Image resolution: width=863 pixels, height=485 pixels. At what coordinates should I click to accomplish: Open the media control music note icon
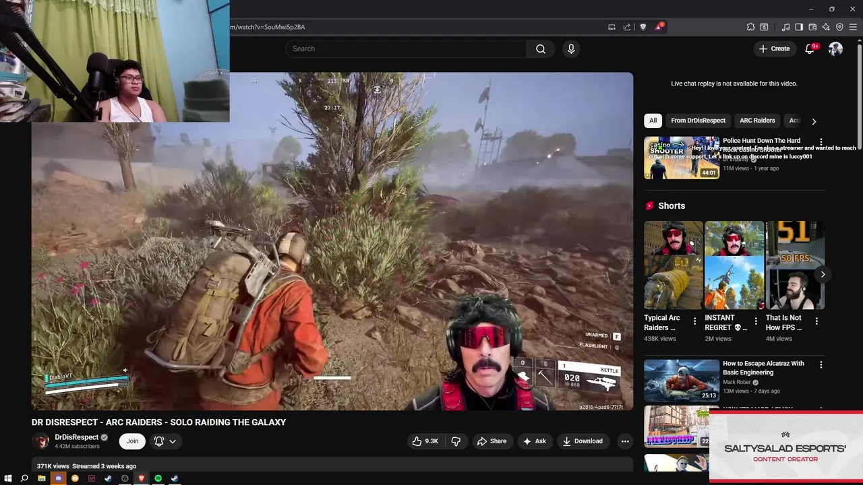[785, 27]
